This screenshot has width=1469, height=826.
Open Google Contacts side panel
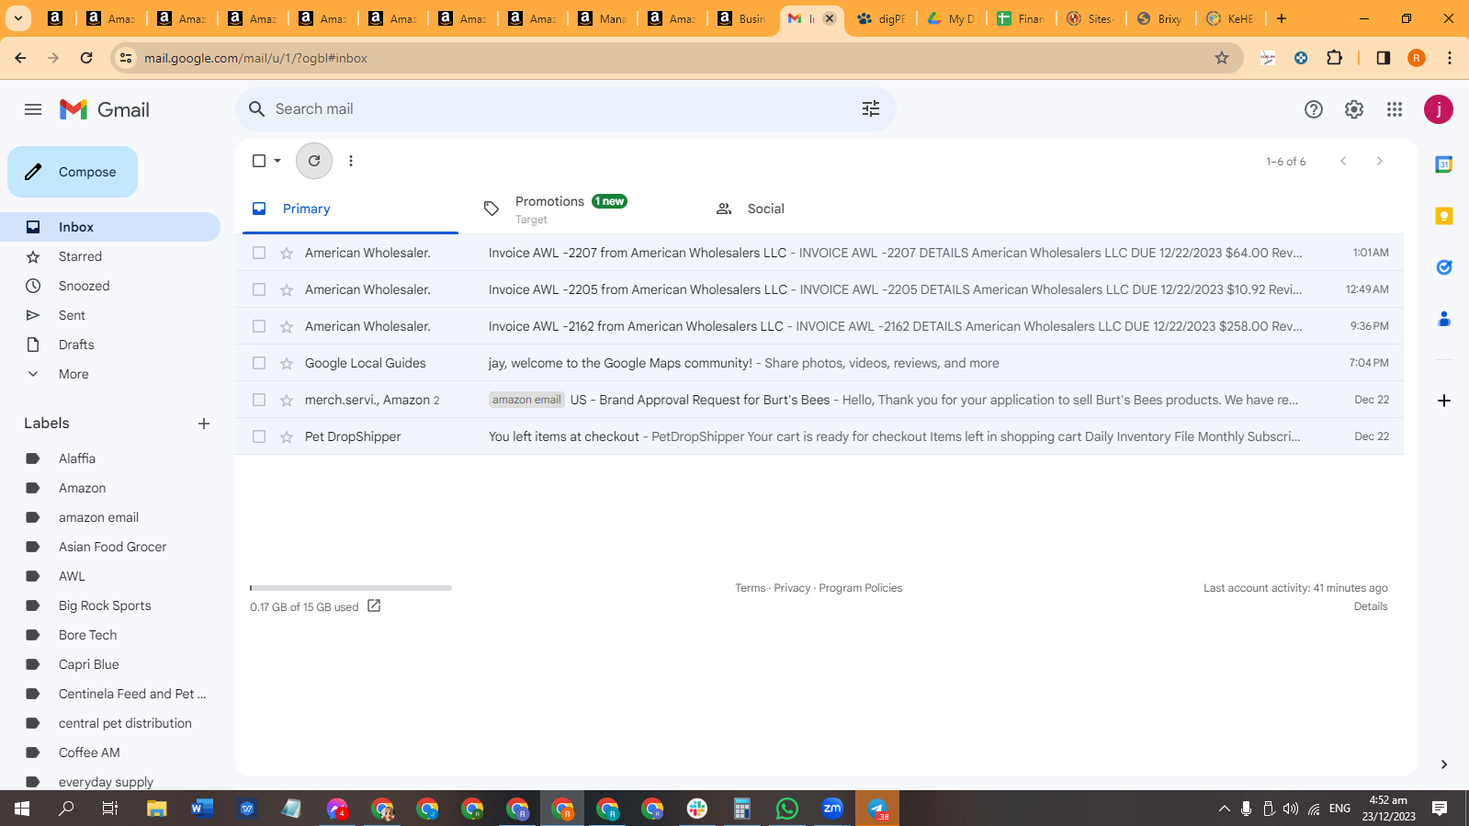coord(1444,319)
